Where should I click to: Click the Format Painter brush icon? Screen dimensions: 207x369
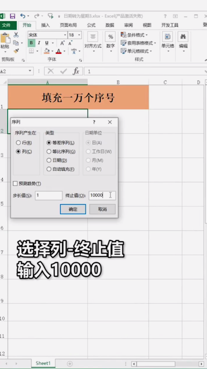(16, 50)
